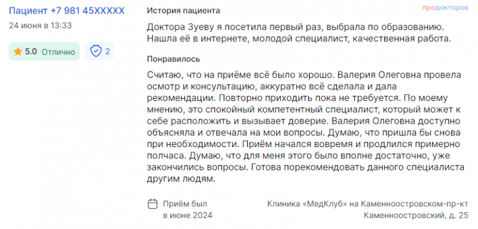Image resolution: width=478 pixels, height=229 pixels.
Task: Click the Понравилось section heading
Action: point(173,59)
